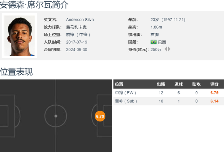Viewport: 224px width, 152px height.
Task: Click the English name Anderson Silva
Action: (x=80, y=20)
